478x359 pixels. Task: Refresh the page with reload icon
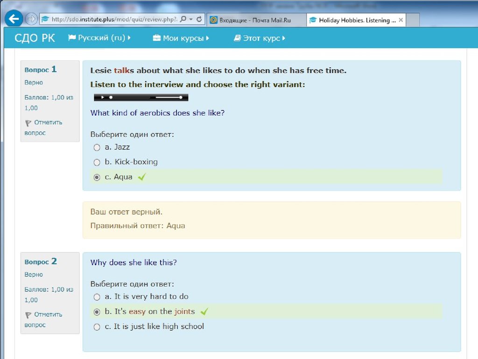pyautogui.click(x=199, y=19)
